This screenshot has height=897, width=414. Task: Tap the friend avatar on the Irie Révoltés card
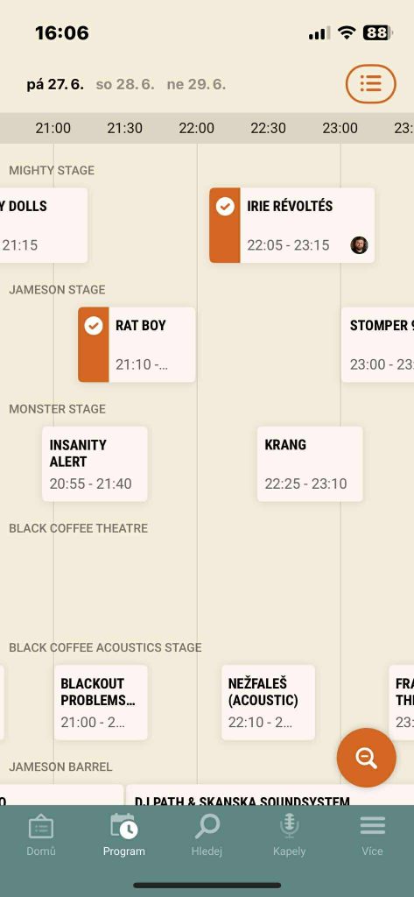[359, 245]
